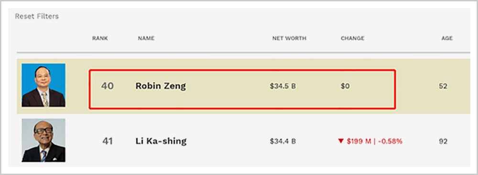Screen dimensions: 478x175
Task: Sort by the AGE column header
Action: coord(447,38)
